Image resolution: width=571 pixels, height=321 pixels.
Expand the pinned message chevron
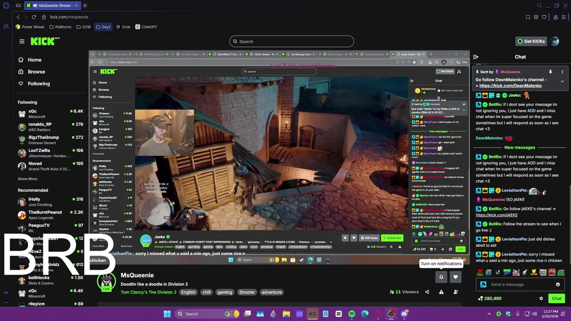pyautogui.click(x=562, y=82)
